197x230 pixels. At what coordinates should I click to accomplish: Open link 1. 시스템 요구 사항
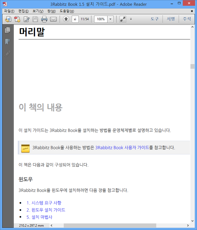click(x=44, y=203)
